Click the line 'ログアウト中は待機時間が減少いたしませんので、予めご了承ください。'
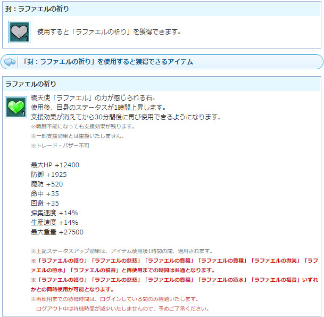 point(123,308)
